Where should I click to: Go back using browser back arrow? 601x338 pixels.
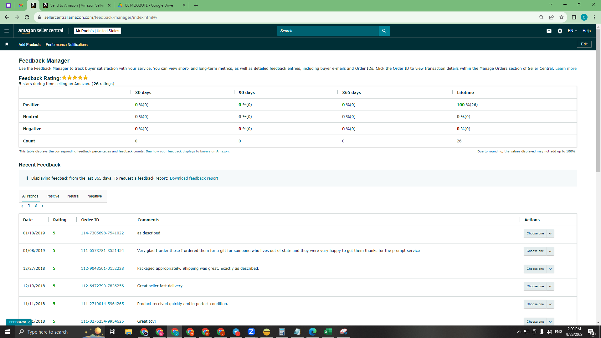tap(7, 17)
